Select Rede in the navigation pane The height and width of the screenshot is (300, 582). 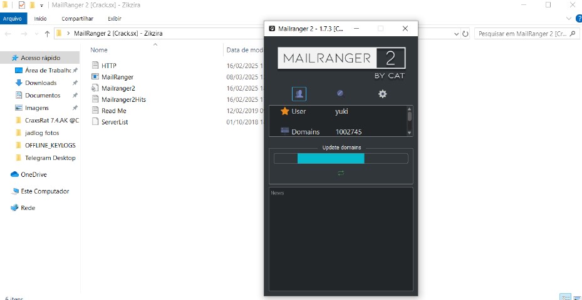[x=28, y=207]
